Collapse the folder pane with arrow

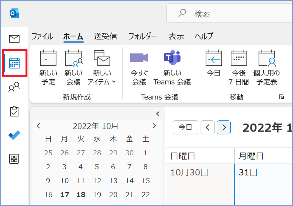tap(157, 113)
